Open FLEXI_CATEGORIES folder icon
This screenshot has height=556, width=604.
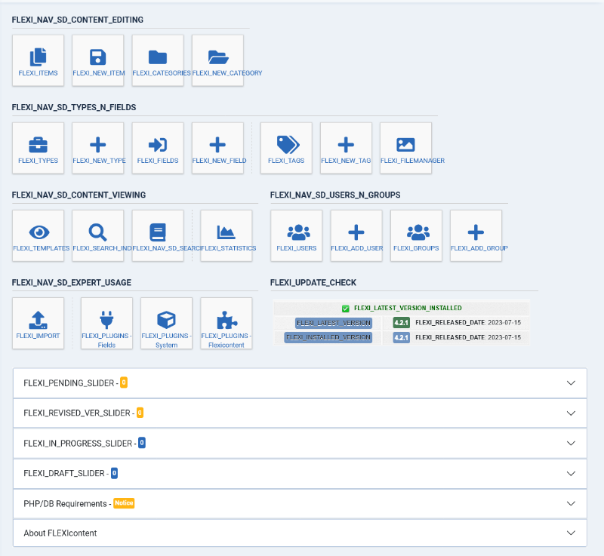click(x=158, y=57)
